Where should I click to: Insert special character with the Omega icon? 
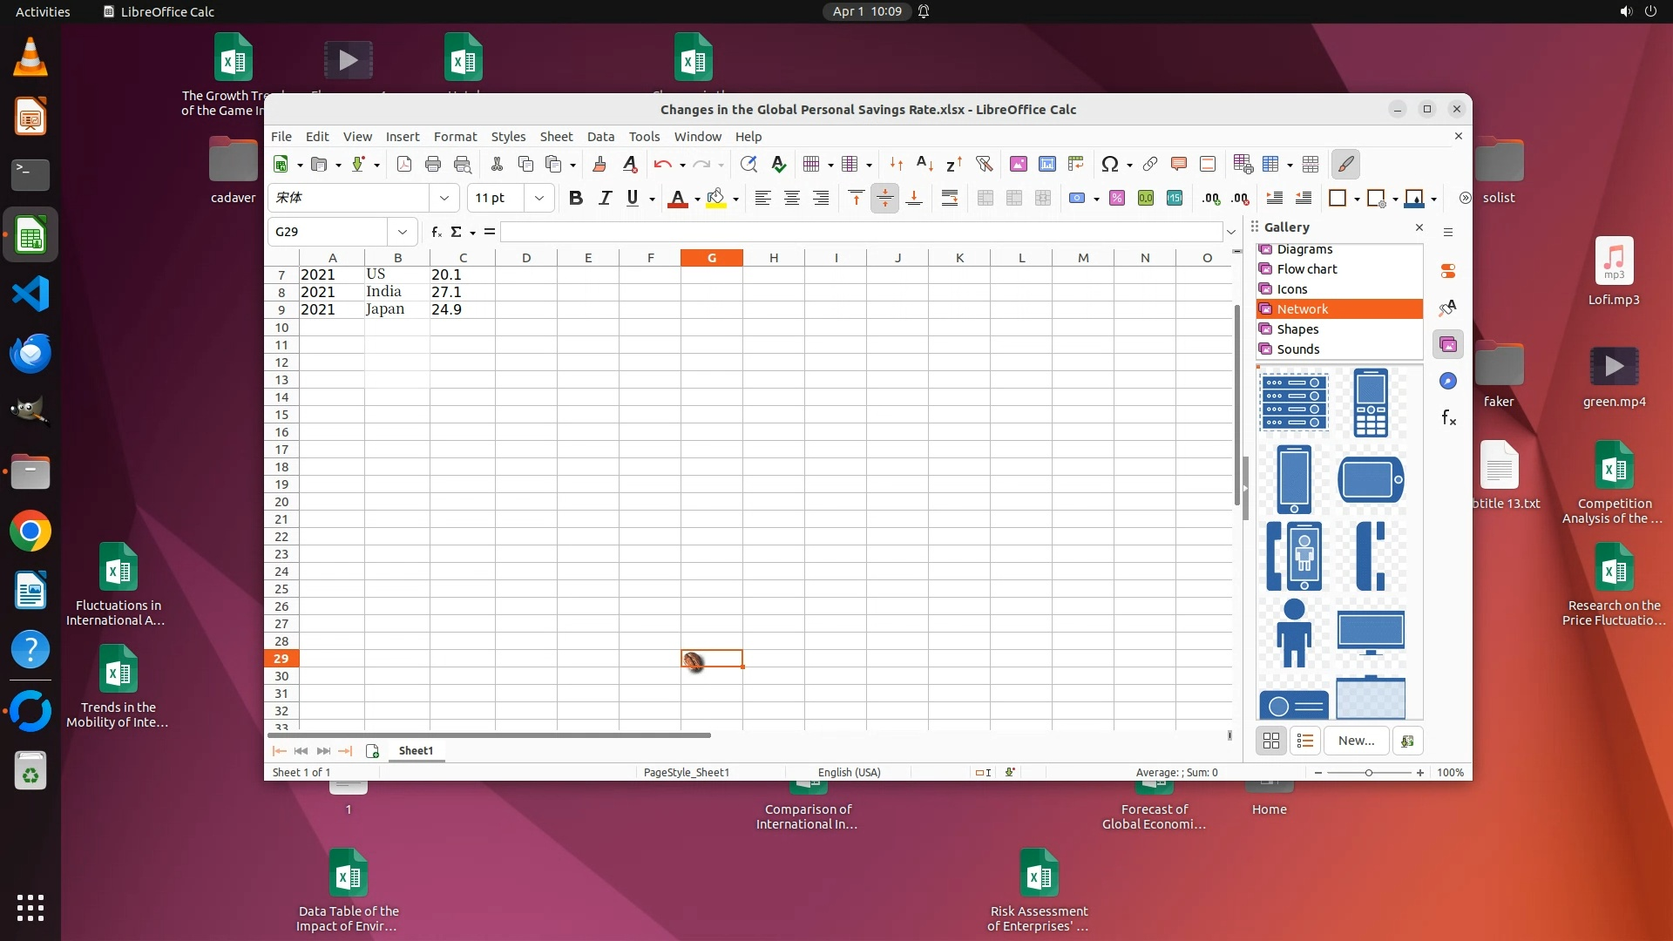point(1109,165)
